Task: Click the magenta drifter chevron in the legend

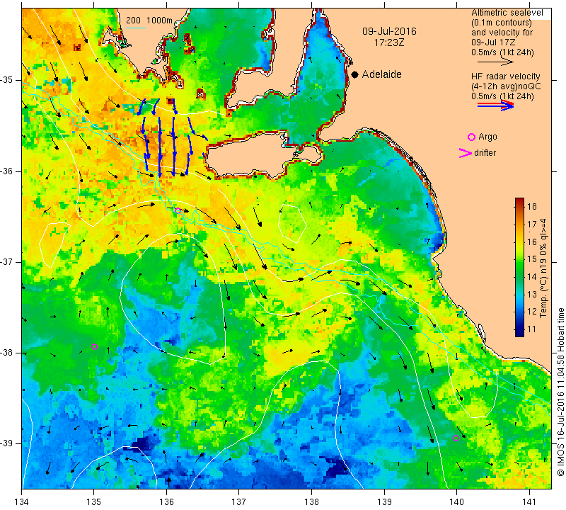Action: point(465,153)
